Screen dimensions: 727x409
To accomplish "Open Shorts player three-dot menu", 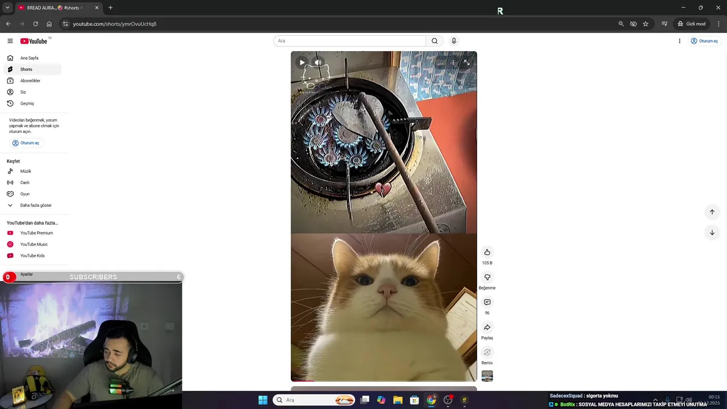I will (453, 62).
